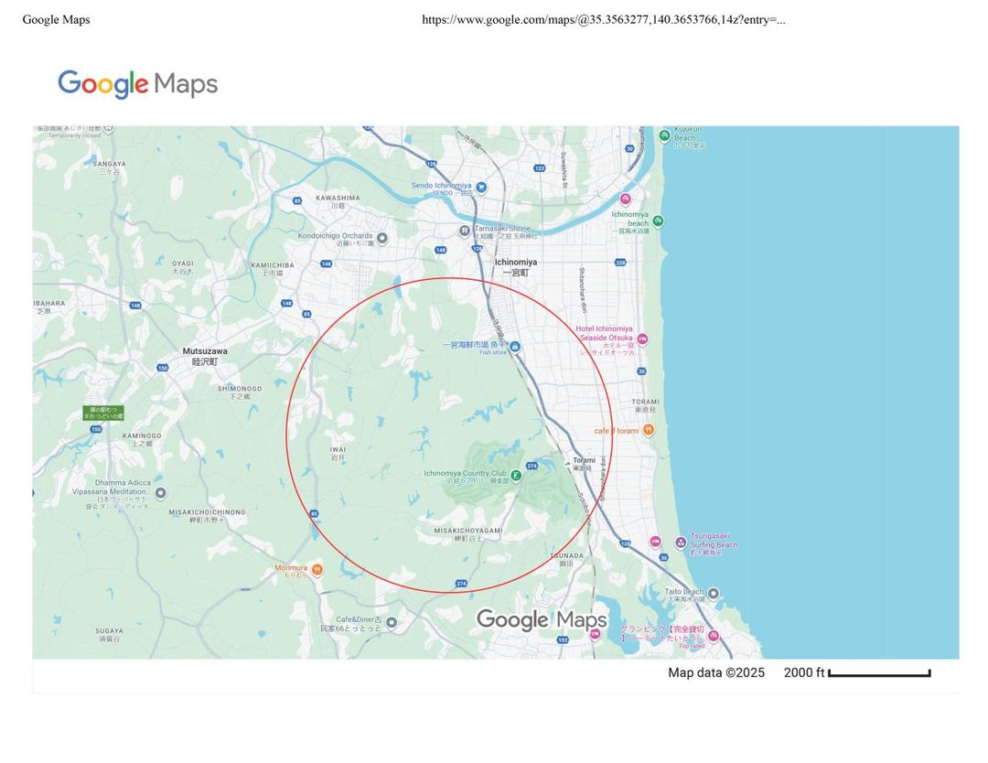
Task: Select the 'MISAKICHOYAGAMI' area label
Action: coord(468,531)
